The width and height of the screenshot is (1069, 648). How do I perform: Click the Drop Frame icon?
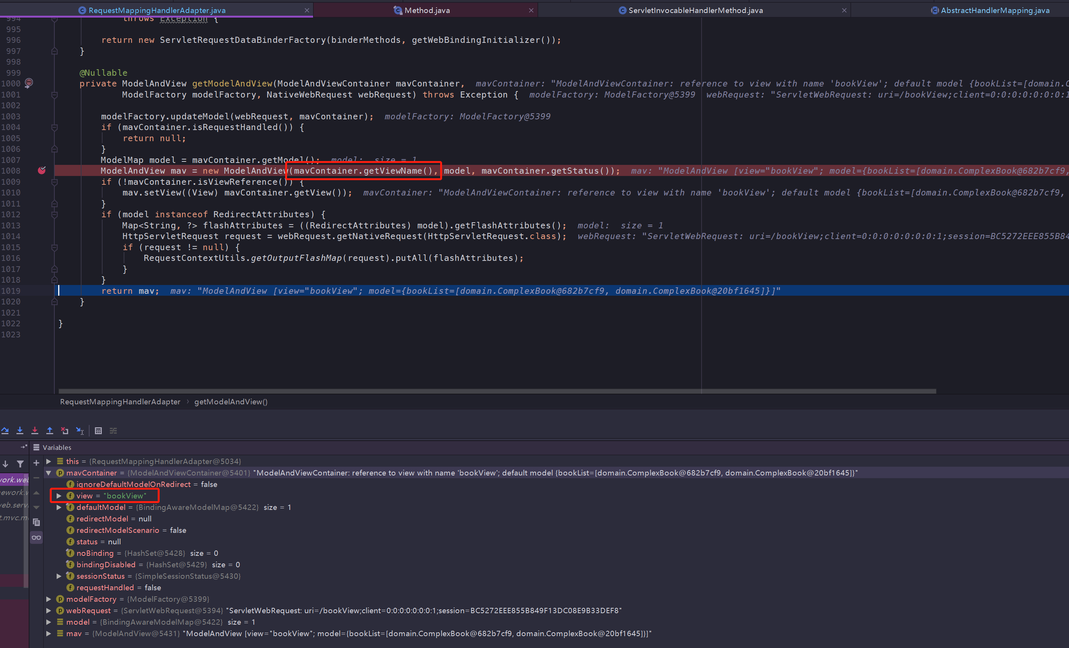(65, 431)
